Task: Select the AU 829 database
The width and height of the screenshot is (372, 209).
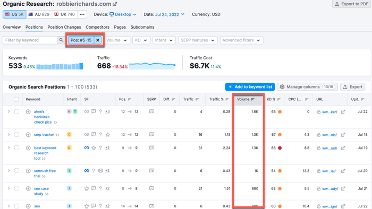Action: (x=39, y=14)
